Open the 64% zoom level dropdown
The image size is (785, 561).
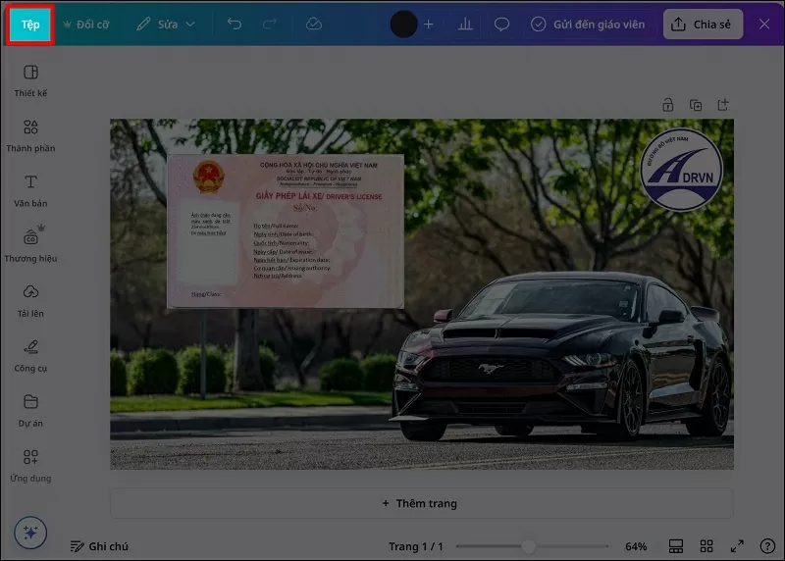(636, 546)
